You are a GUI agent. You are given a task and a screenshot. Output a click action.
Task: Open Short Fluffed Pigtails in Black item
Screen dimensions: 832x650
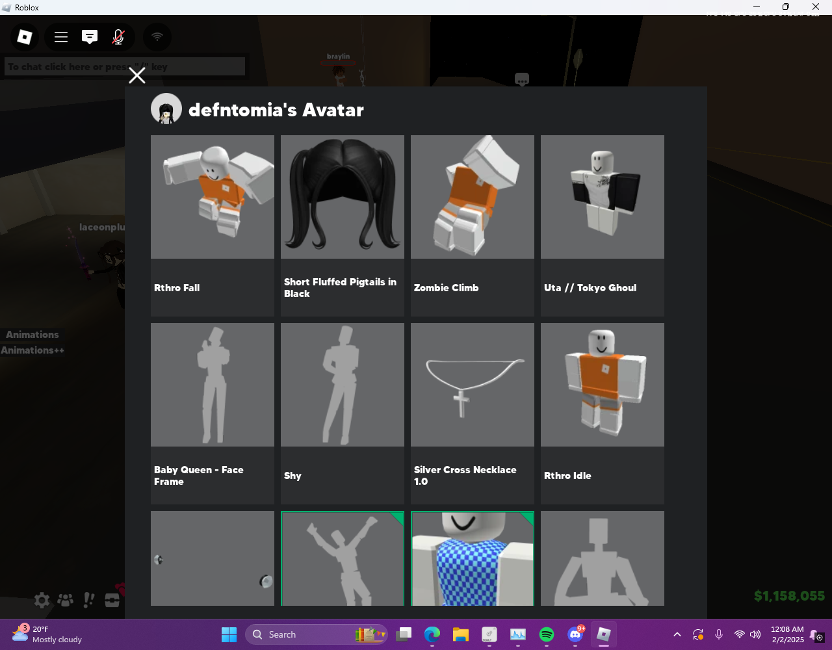pyautogui.click(x=343, y=226)
